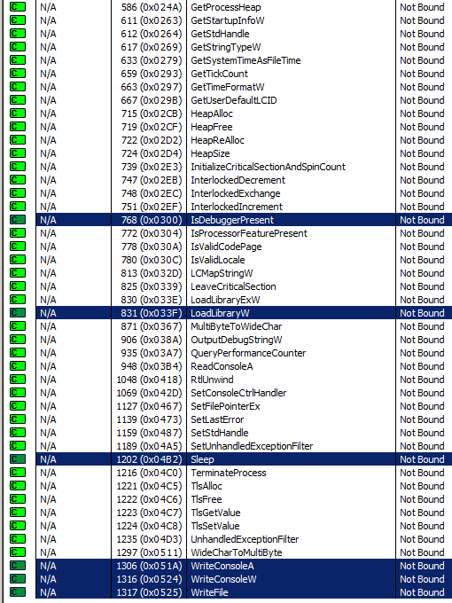
Task: Select the C icon beside HeapAlloc
Action: pos(18,114)
